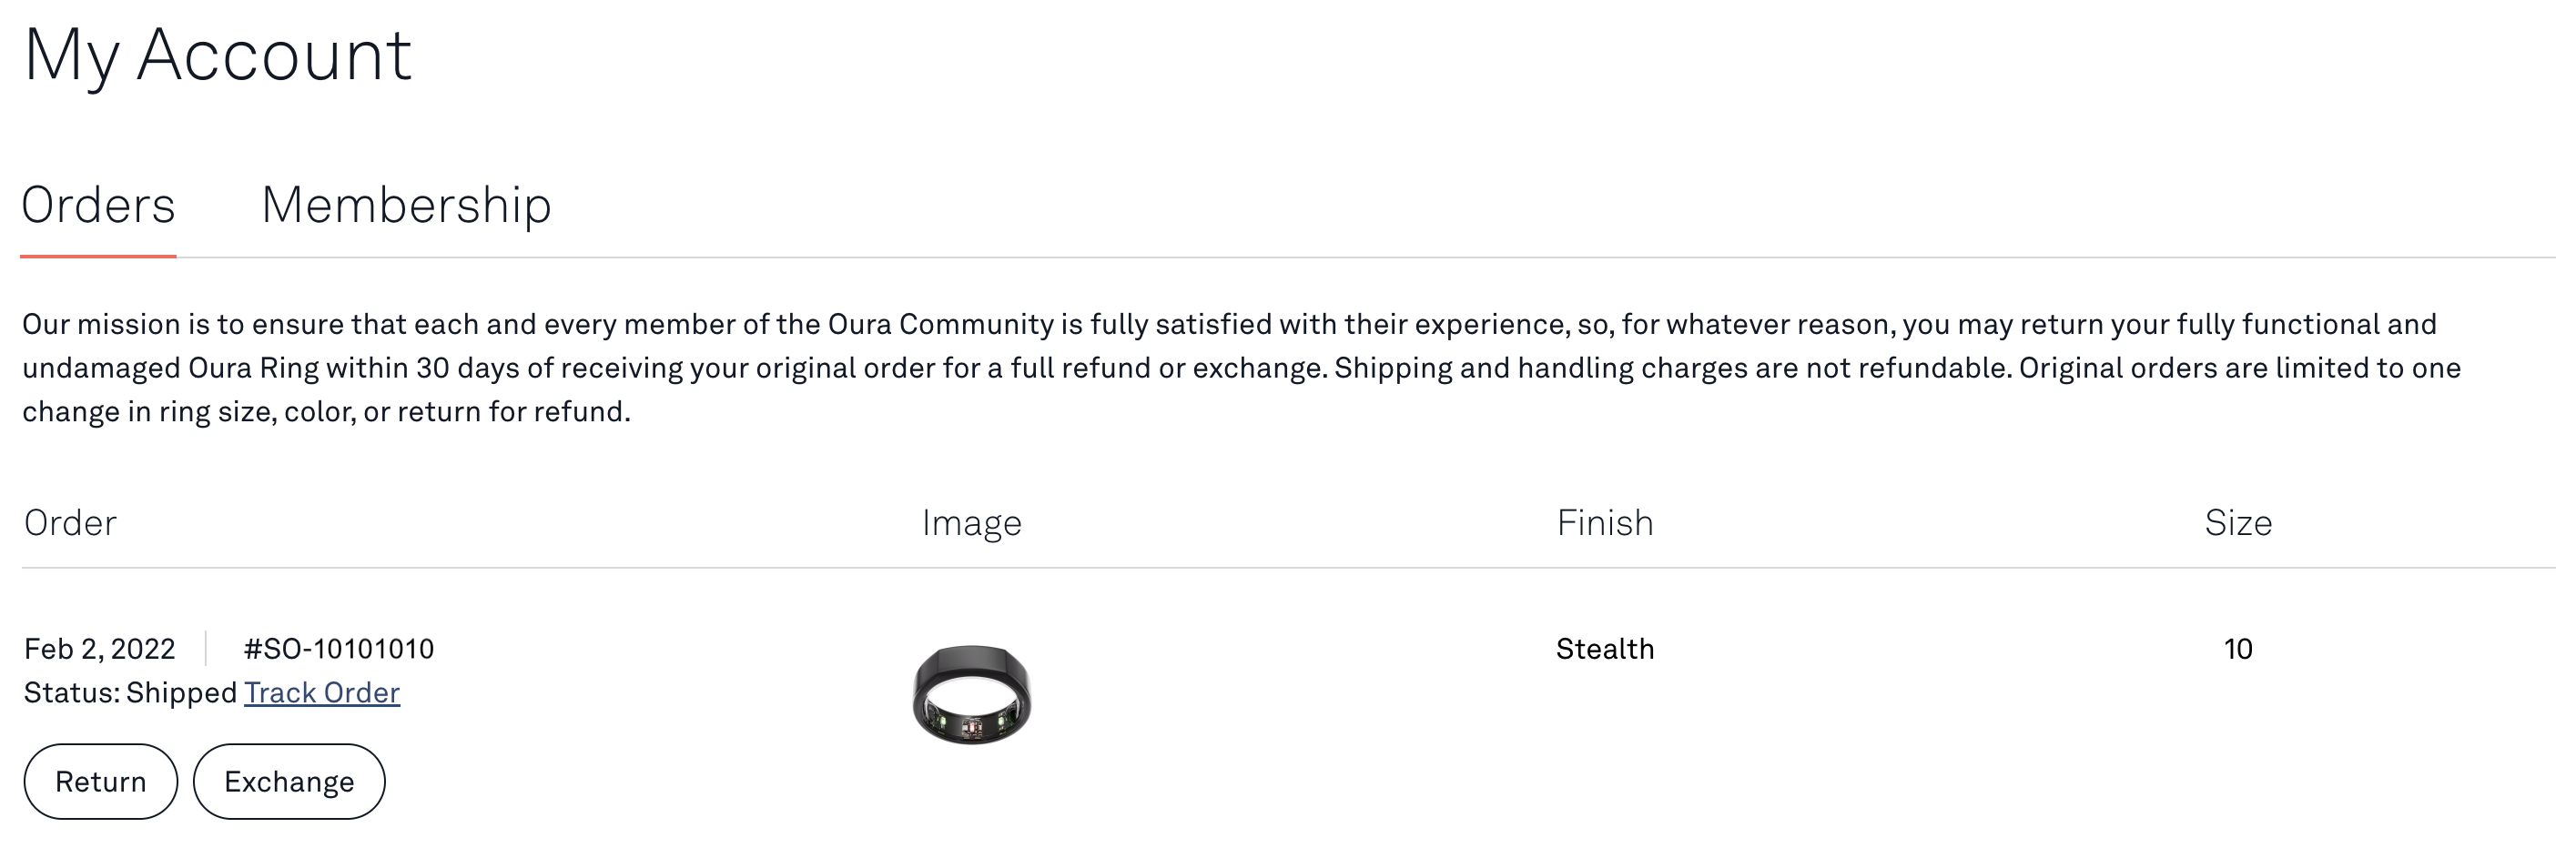Click the Stealth finish value
Viewport: 2576px width, 848px height.
pyautogui.click(x=1605, y=649)
